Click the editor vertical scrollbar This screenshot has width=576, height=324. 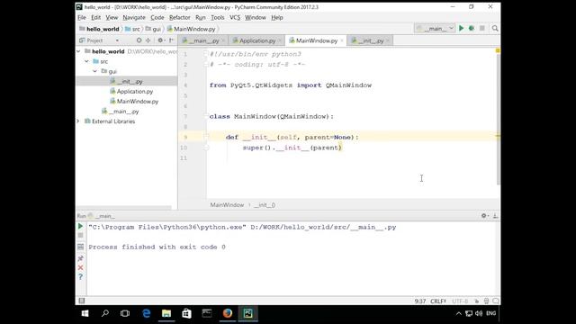click(498, 119)
